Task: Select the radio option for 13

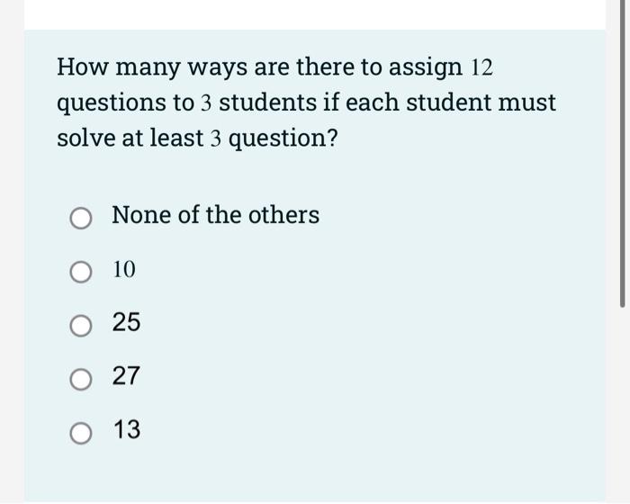Action: click(x=81, y=433)
